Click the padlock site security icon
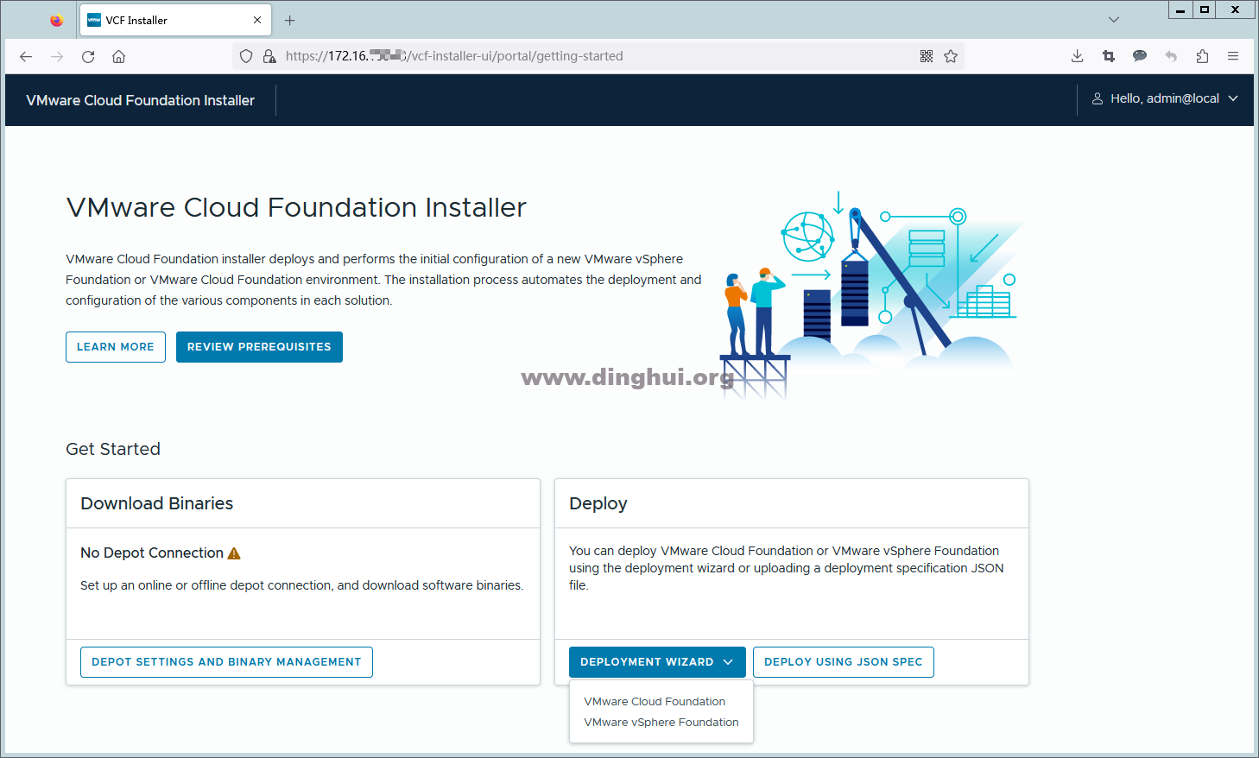This screenshot has width=1259, height=758. [x=269, y=56]
